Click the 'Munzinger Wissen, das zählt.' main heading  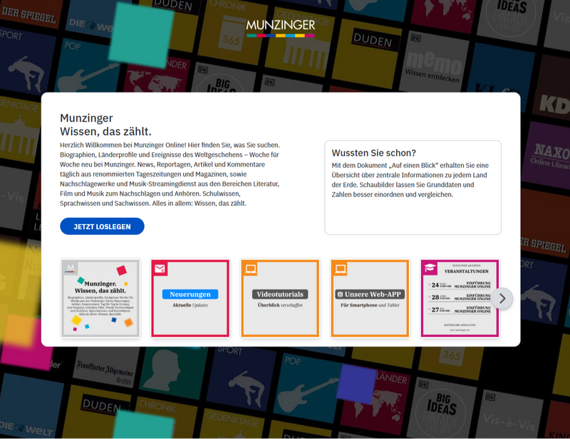105,125
